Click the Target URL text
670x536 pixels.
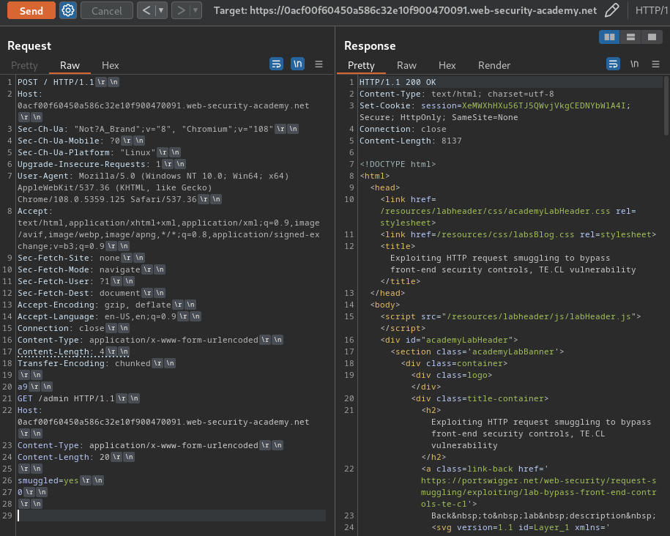click(x=405, y=10)
